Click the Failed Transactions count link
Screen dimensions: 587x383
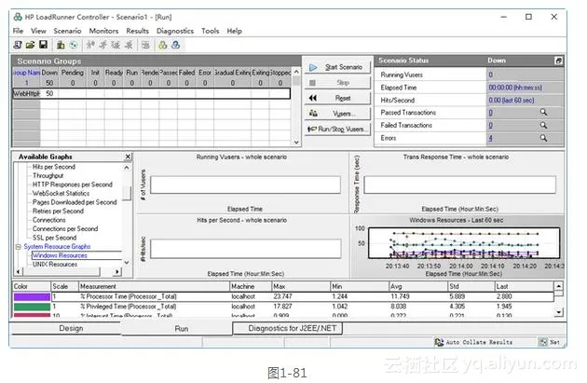(x=491, y=126)
